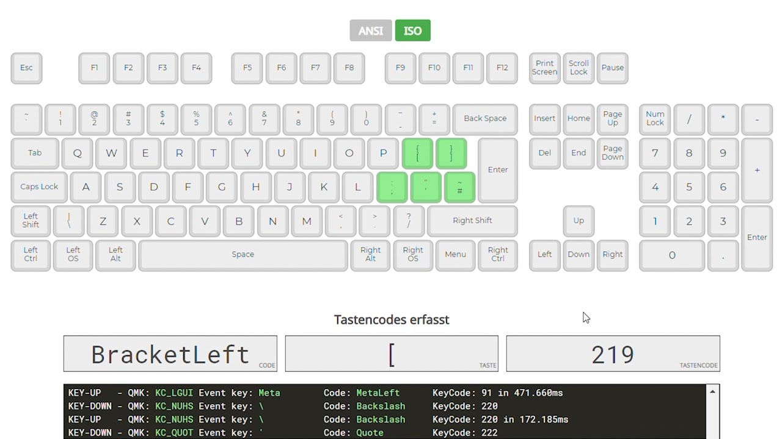Screen dimensions: 782x439
Task: Click the Home key
Action: [579, 119]
